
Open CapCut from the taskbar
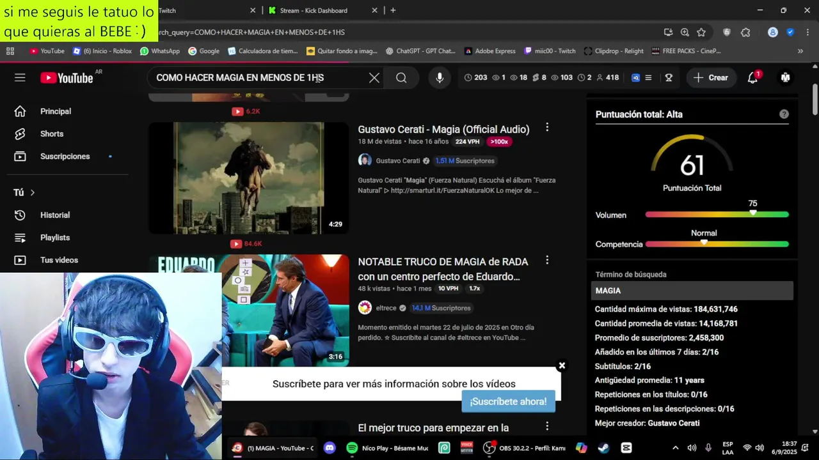pyautogui.click(x=626, y=448)
